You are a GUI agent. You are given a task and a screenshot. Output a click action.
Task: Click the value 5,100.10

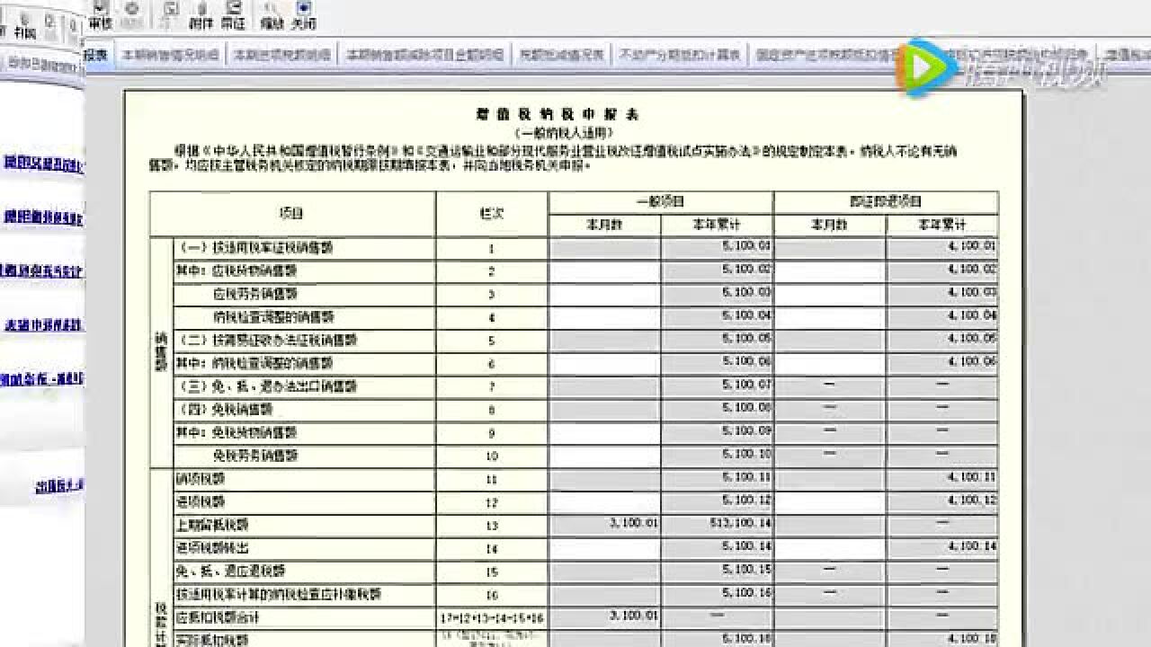(745, 455)
